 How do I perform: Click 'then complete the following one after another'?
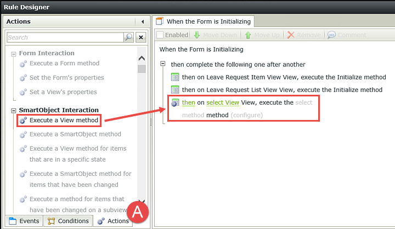(238, 65)
